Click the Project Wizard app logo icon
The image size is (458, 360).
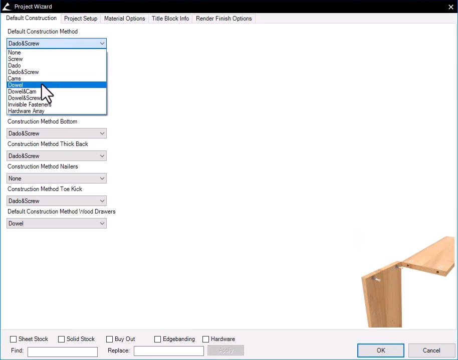(x=7, y=6)
